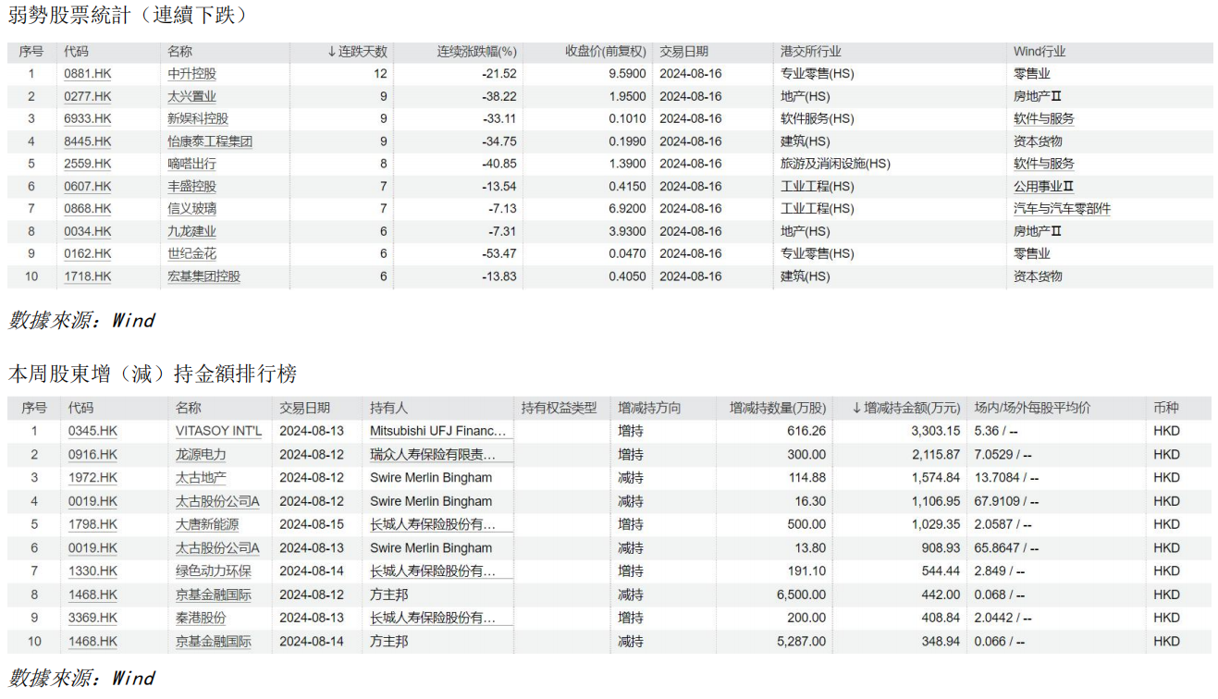Open the 嘀嗒出行 stock name link
Screen dimensions: 1218x699
pos(191,164)
